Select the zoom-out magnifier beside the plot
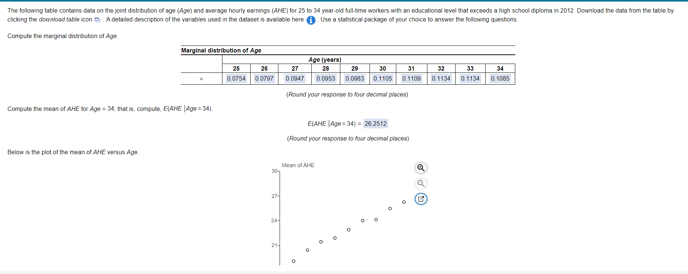This screenshot has width=688, height=274. (420, 183)
